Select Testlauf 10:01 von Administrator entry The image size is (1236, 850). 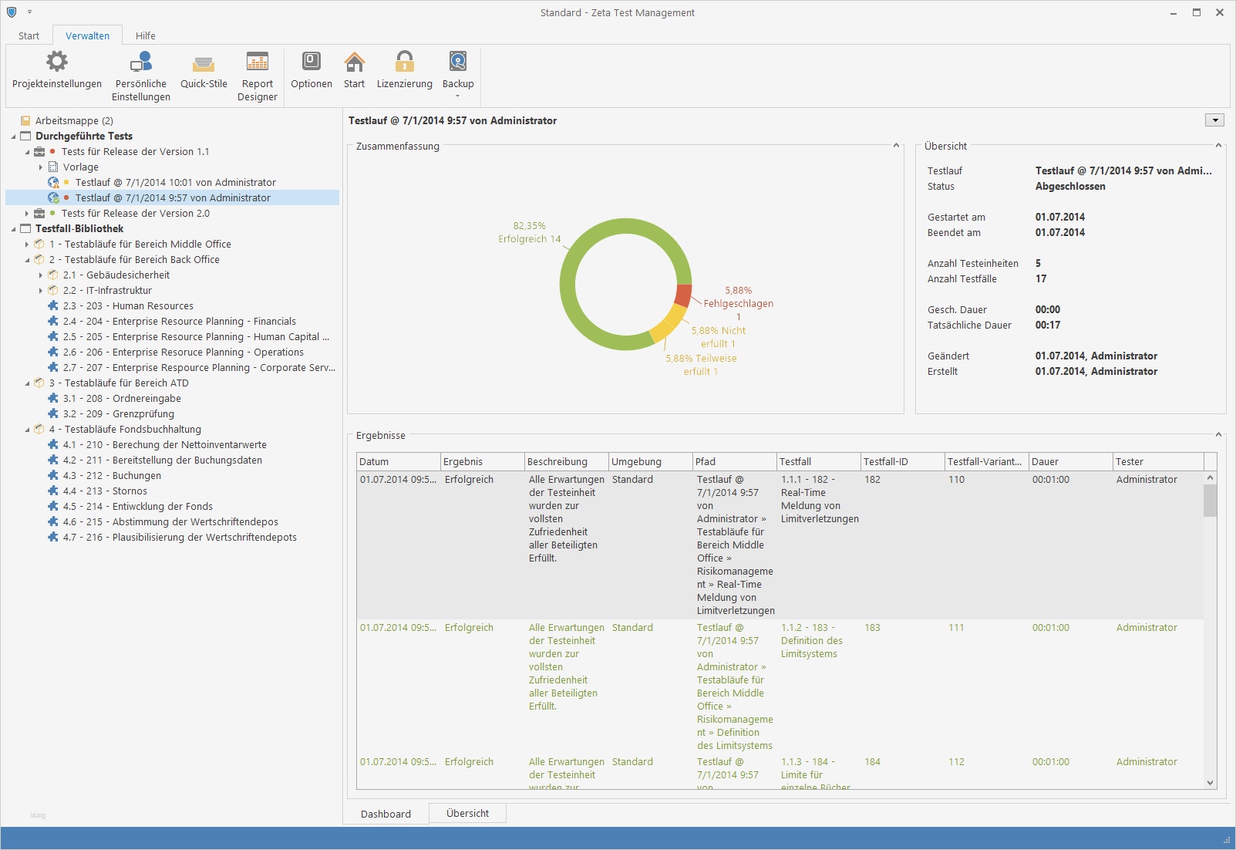175,183
